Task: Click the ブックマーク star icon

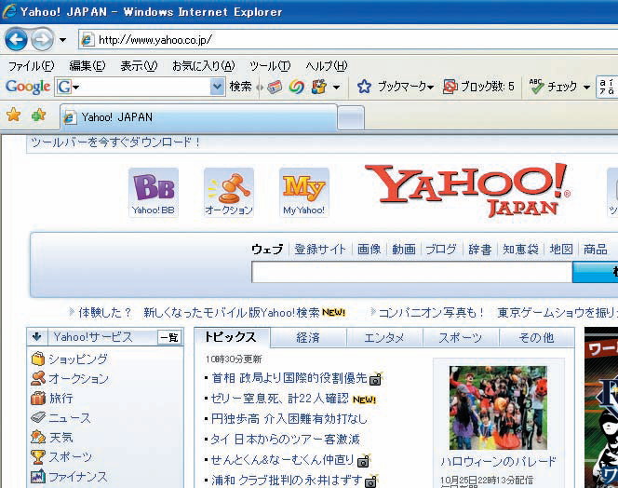Action: (x=364, y=87)
